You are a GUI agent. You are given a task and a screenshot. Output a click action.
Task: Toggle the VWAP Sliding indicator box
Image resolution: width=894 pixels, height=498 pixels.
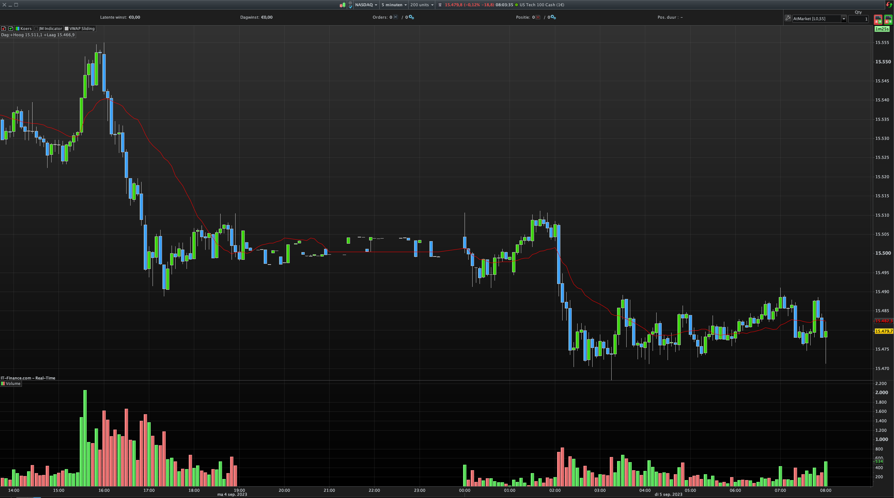(x=67, y=29)
